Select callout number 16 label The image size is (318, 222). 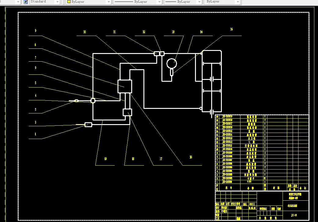click(191, 157)
